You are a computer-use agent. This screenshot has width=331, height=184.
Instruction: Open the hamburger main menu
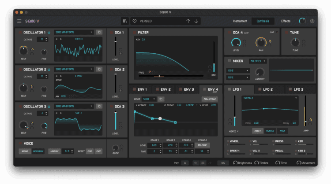click(x=19, y=21)
